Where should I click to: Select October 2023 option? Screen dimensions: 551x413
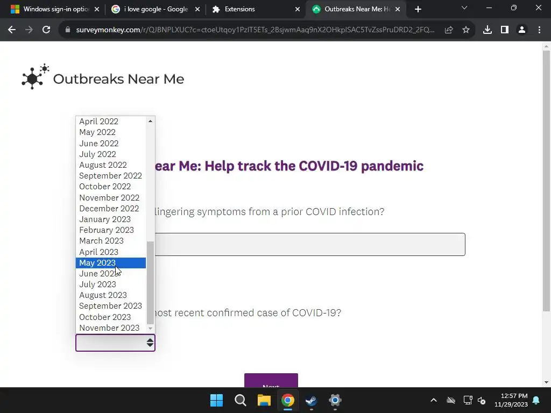tap(111, 317)
